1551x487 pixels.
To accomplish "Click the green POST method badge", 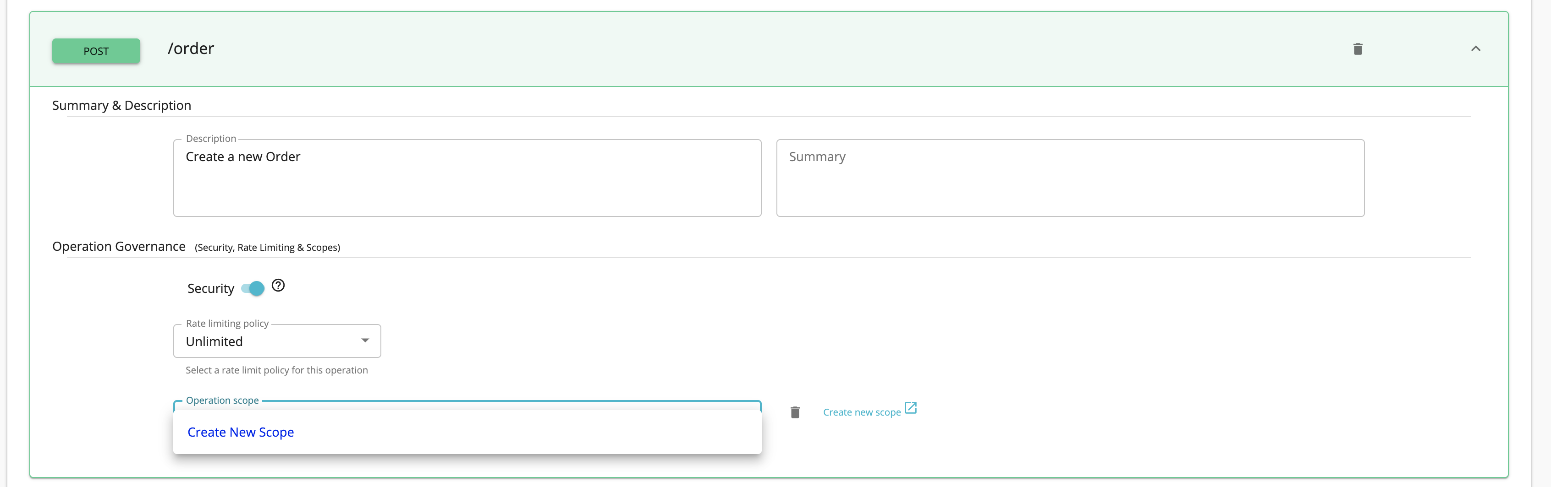I will click(x=96, y=51).
